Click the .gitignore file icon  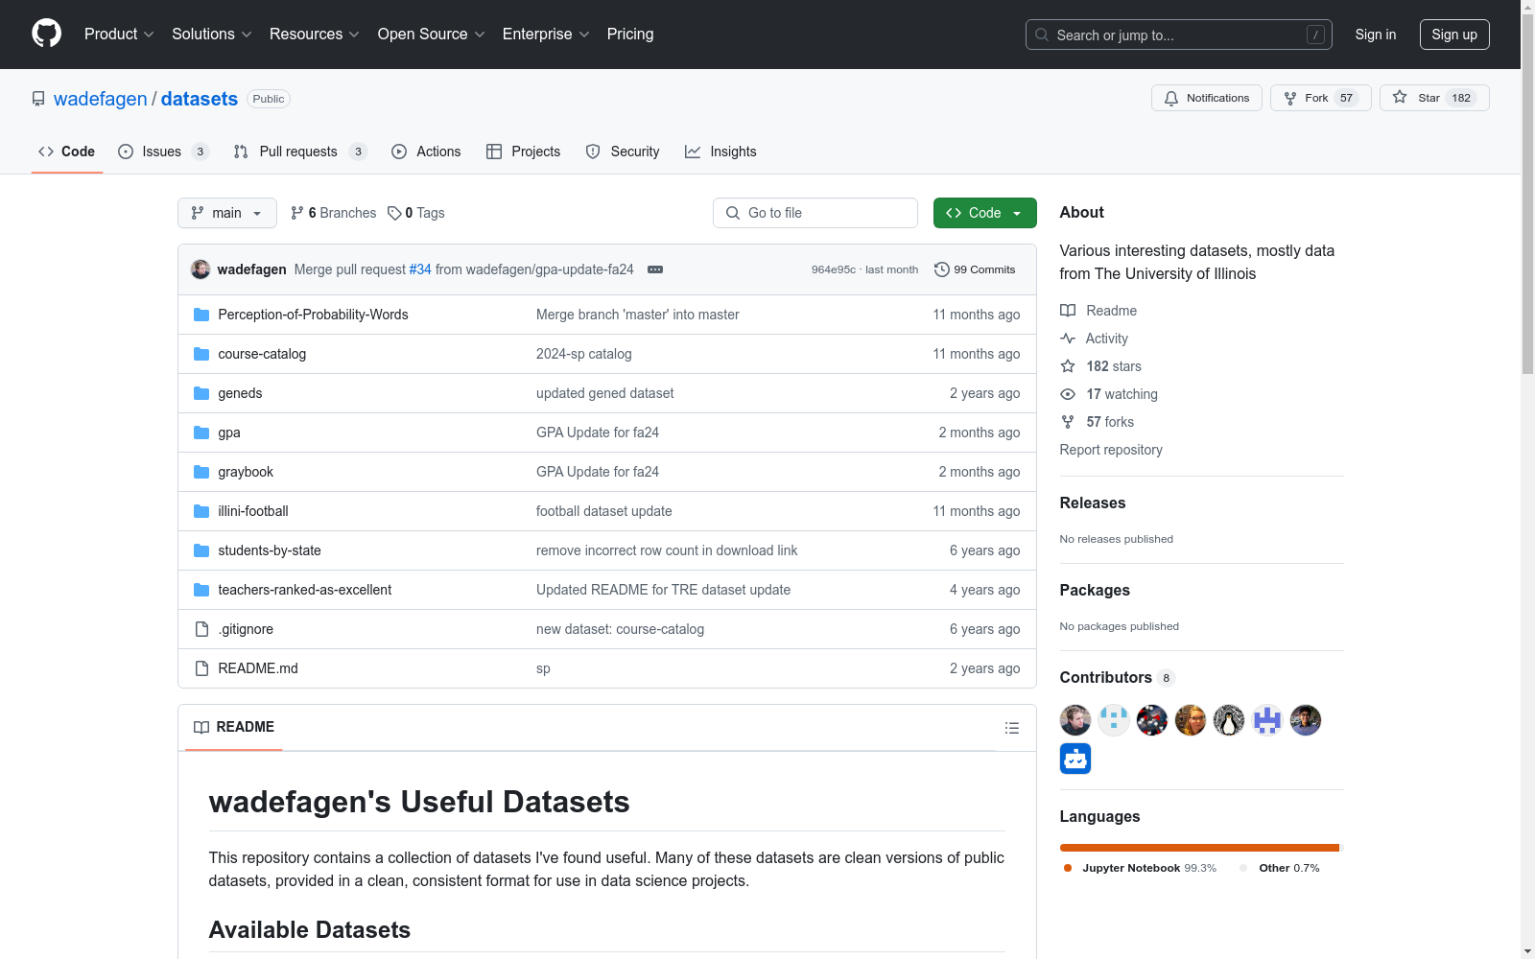tap(201, 629)
